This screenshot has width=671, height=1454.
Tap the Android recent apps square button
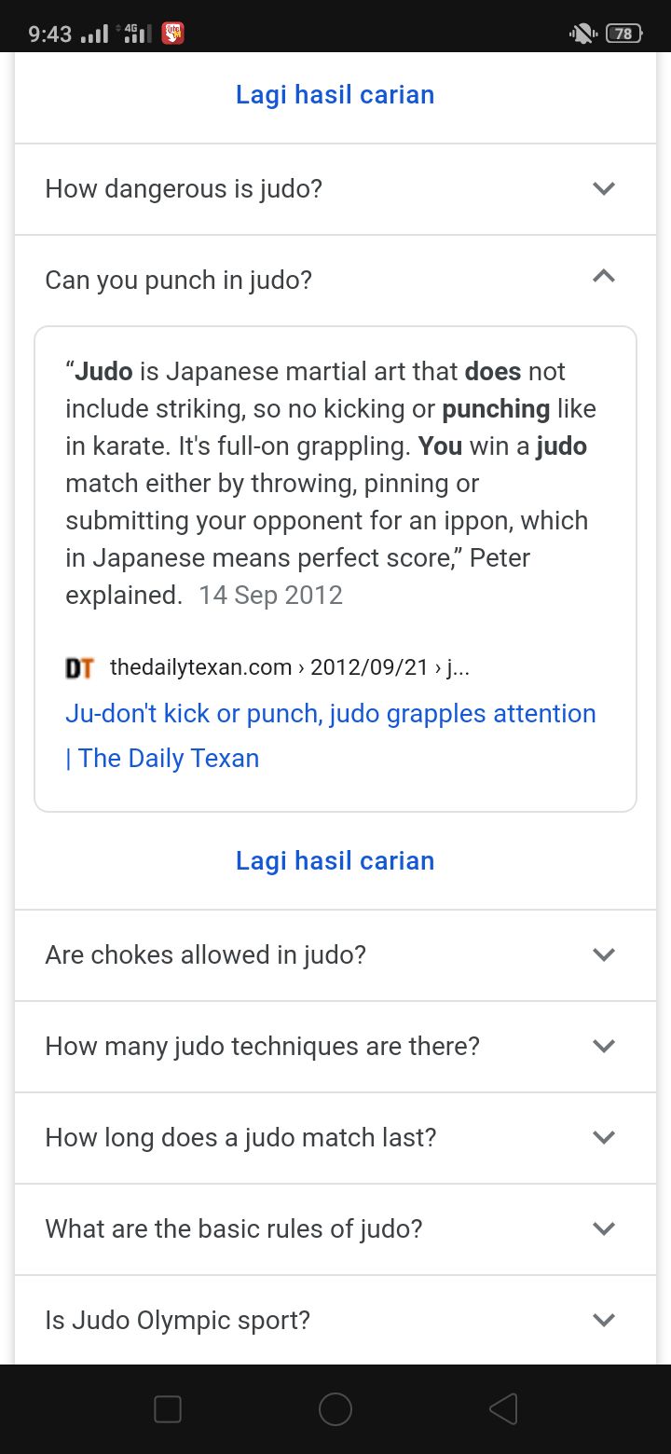point(168,1409)
